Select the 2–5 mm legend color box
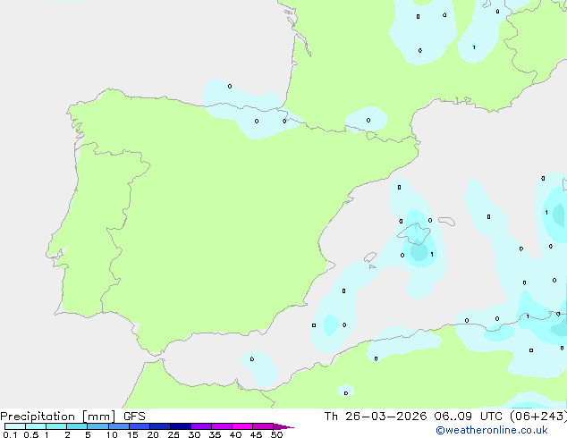The image size is (567, 438). coord(77,426)
